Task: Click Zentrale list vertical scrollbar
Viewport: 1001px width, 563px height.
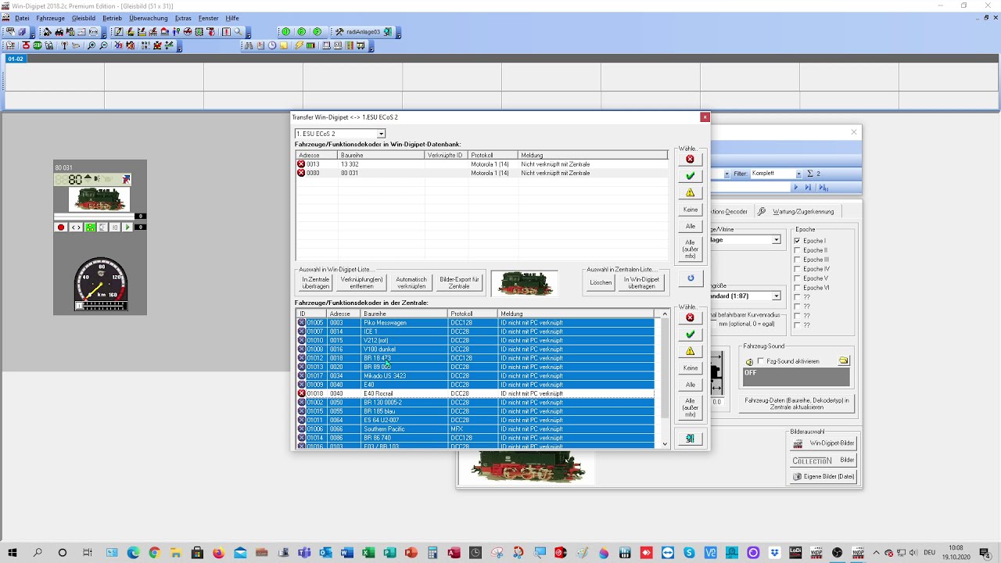Action: [x=665, y=379]
